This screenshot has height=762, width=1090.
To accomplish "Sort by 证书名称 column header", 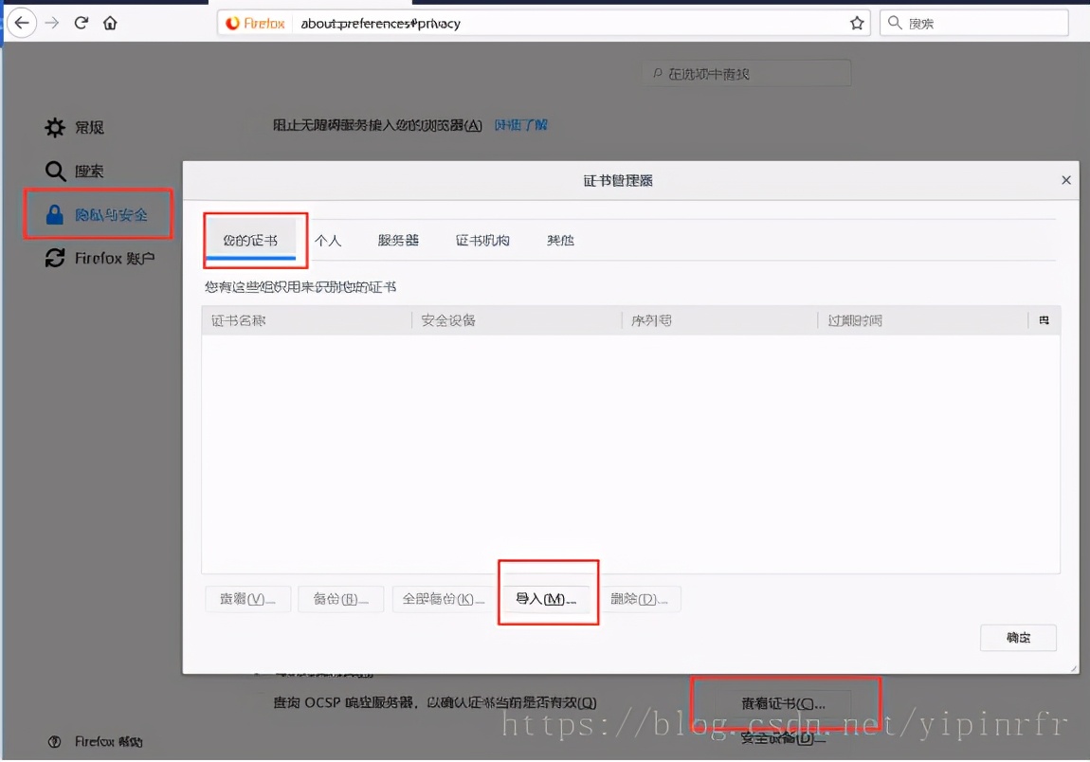I will (306, 320).
